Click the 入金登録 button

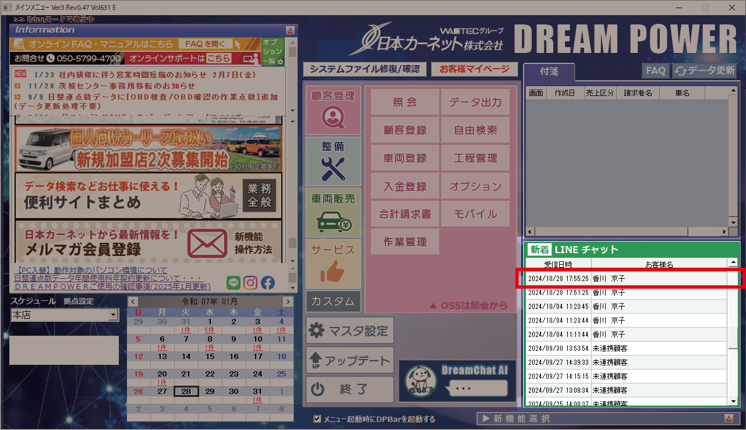405,186
